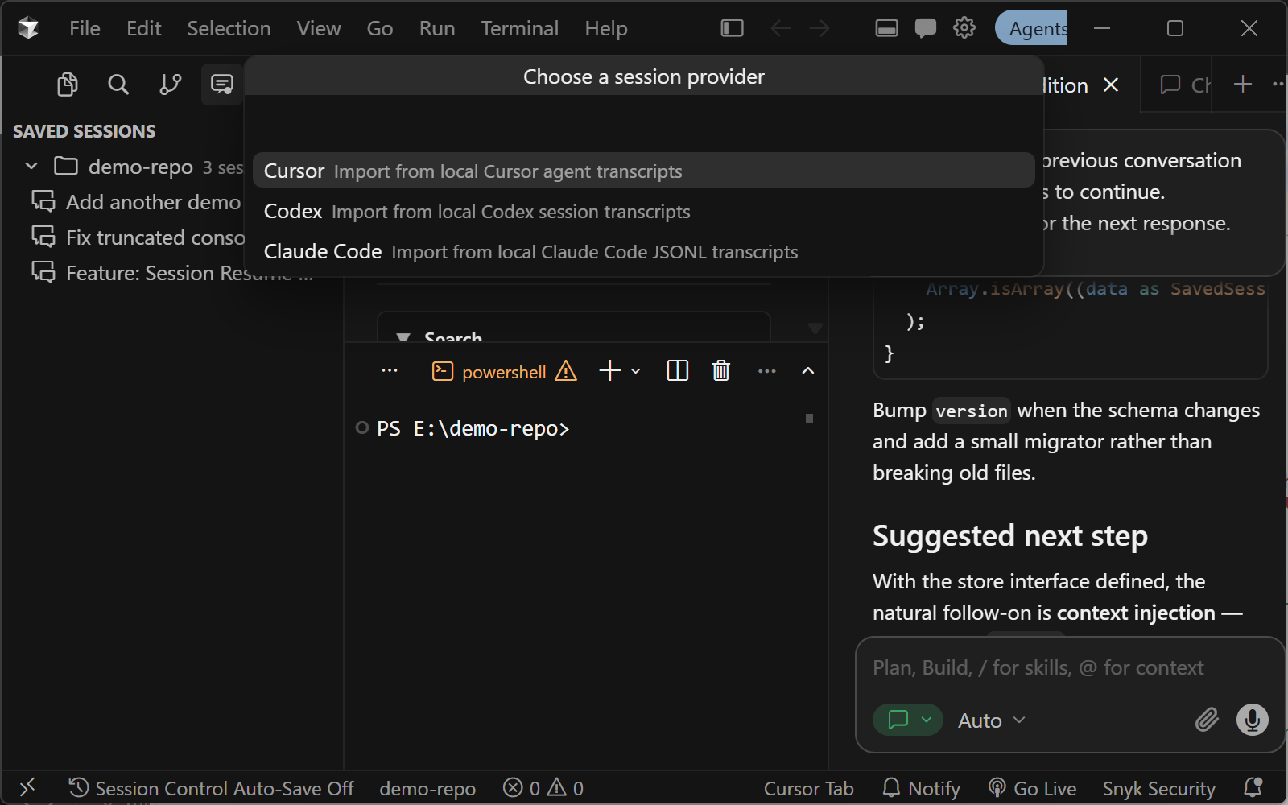
Task: Open the Run menu
Action: tap(437, 28)
